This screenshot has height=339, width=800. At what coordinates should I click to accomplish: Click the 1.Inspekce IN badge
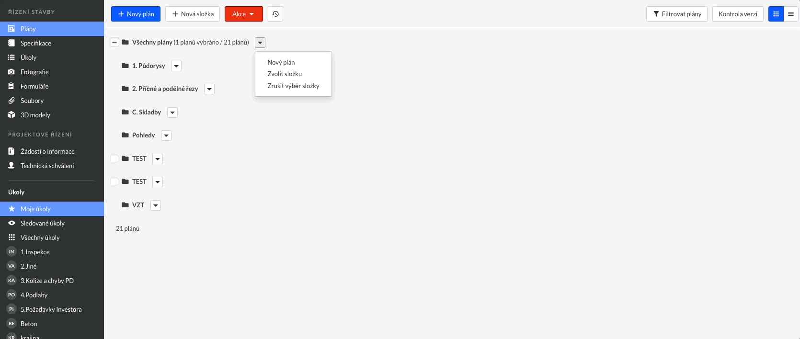click(11, 252)
